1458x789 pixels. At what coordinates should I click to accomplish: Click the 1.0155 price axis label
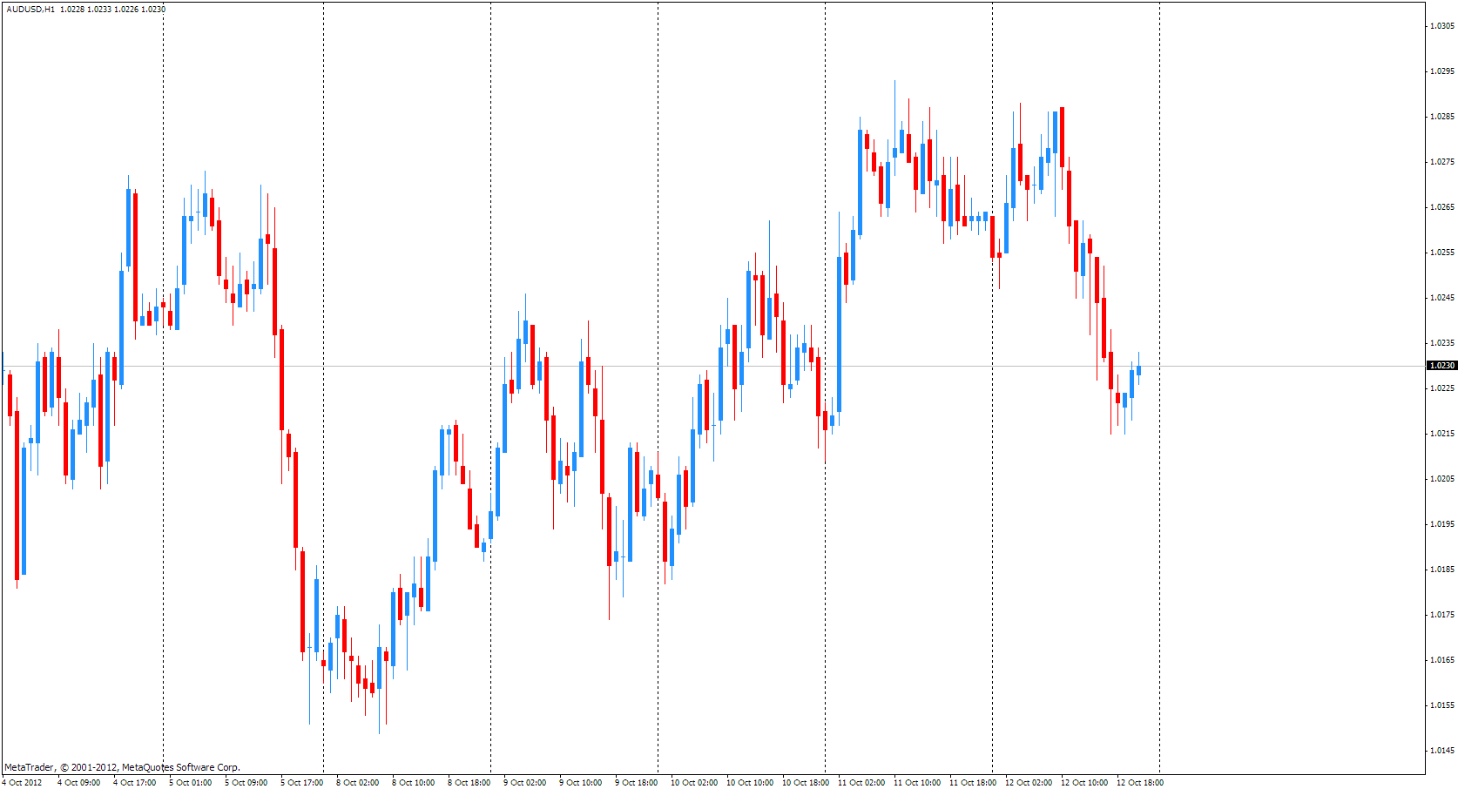[x=1442, y=705]
